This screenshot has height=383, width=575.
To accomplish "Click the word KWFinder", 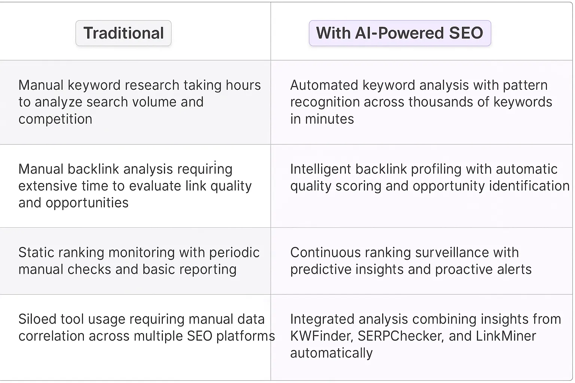I will tap(321, 336).
